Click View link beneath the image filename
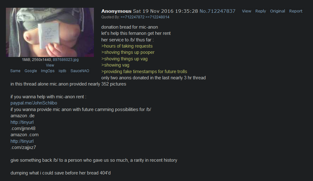The height and width of the screenshot is (181, 313). tap(50, 65)
